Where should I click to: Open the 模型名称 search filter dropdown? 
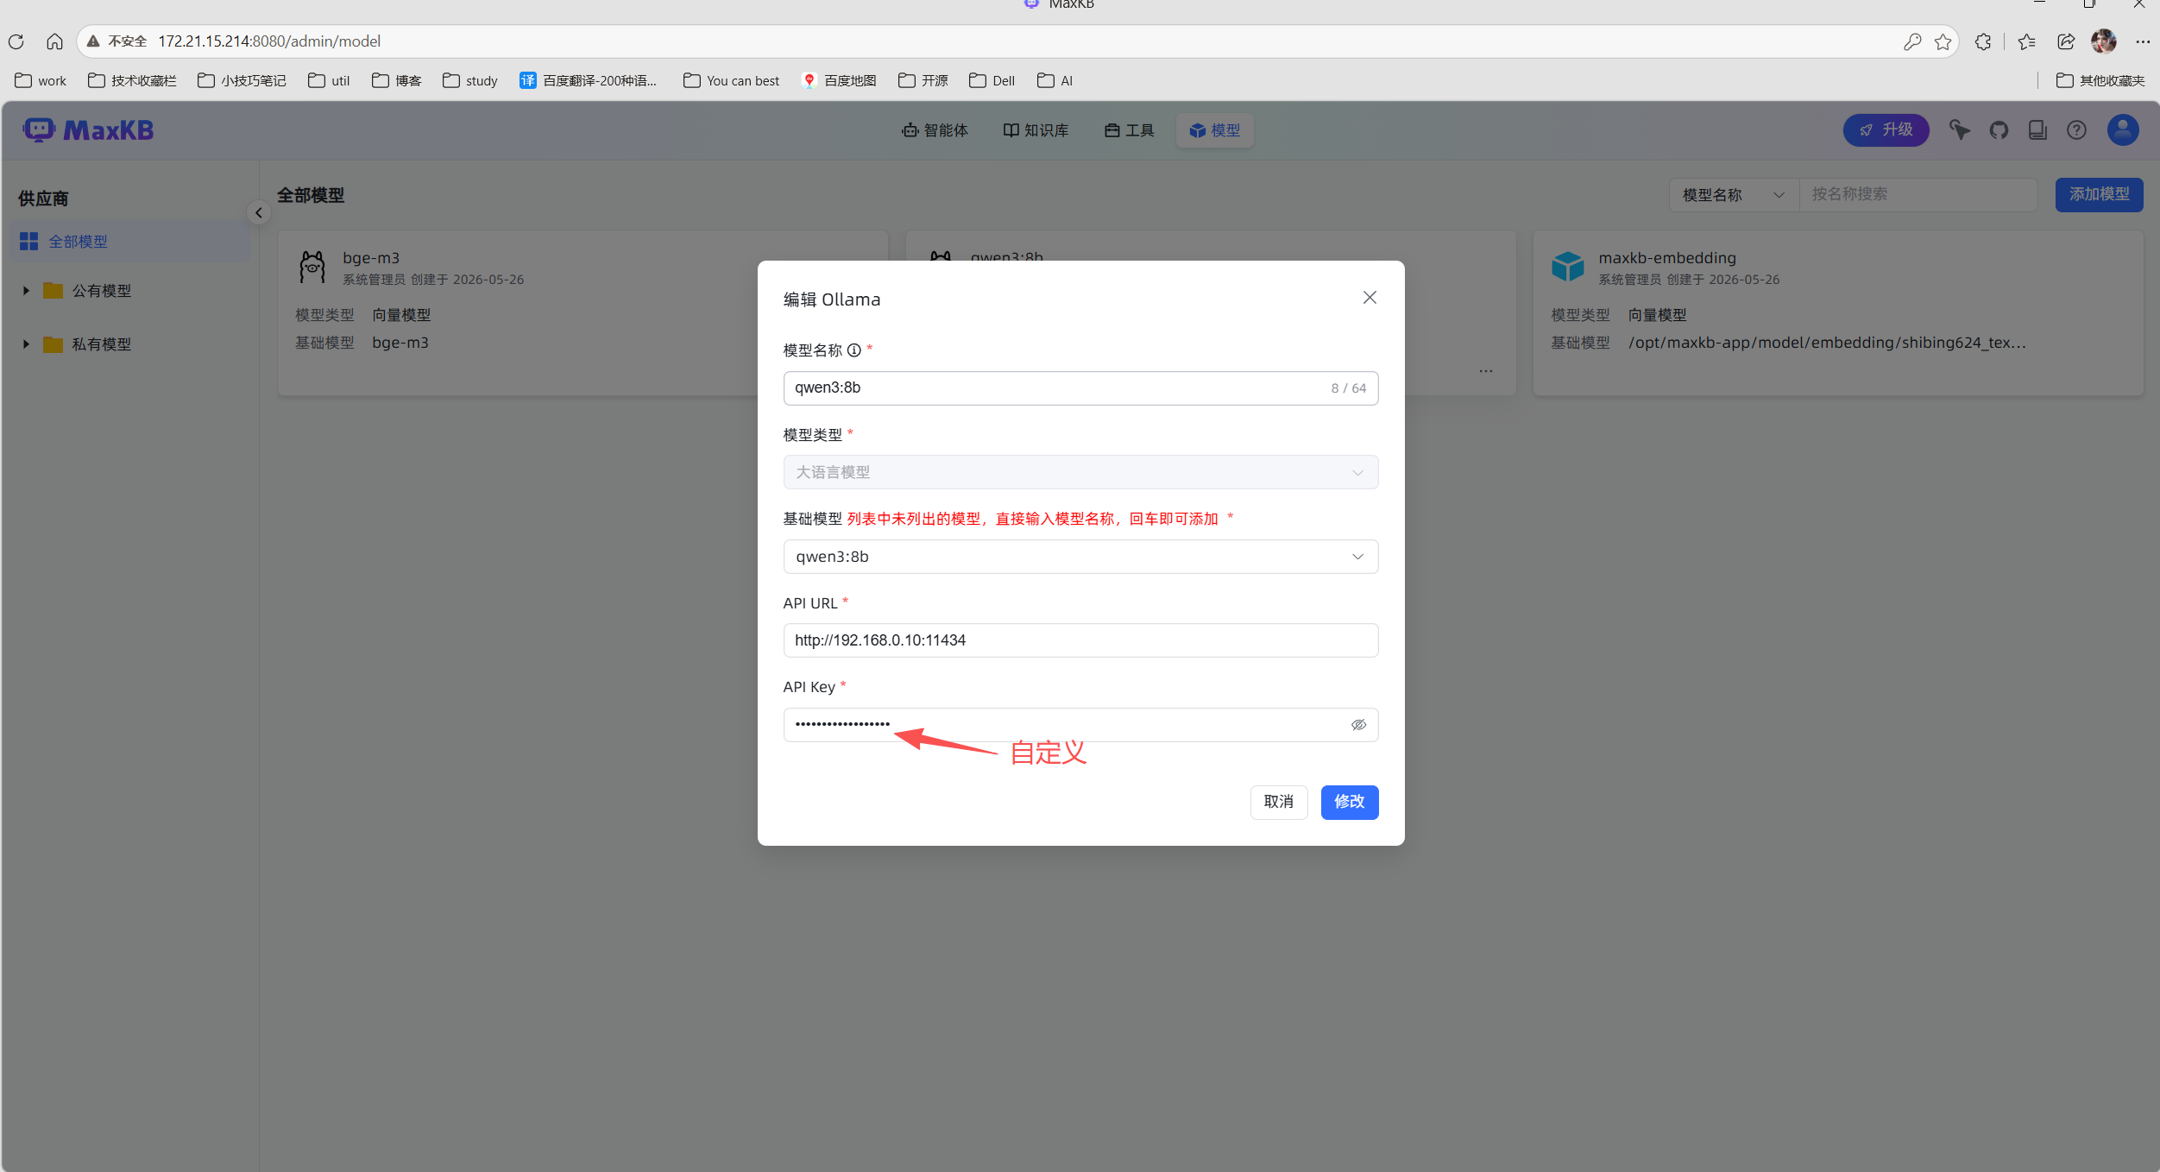point(1733,195)
